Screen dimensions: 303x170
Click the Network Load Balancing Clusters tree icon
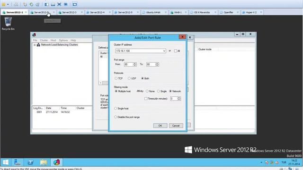click(x=38, y=45)
